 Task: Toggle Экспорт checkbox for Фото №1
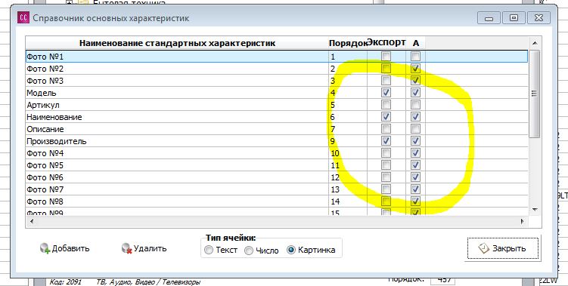pyautogui.click(x=386, y=57)
